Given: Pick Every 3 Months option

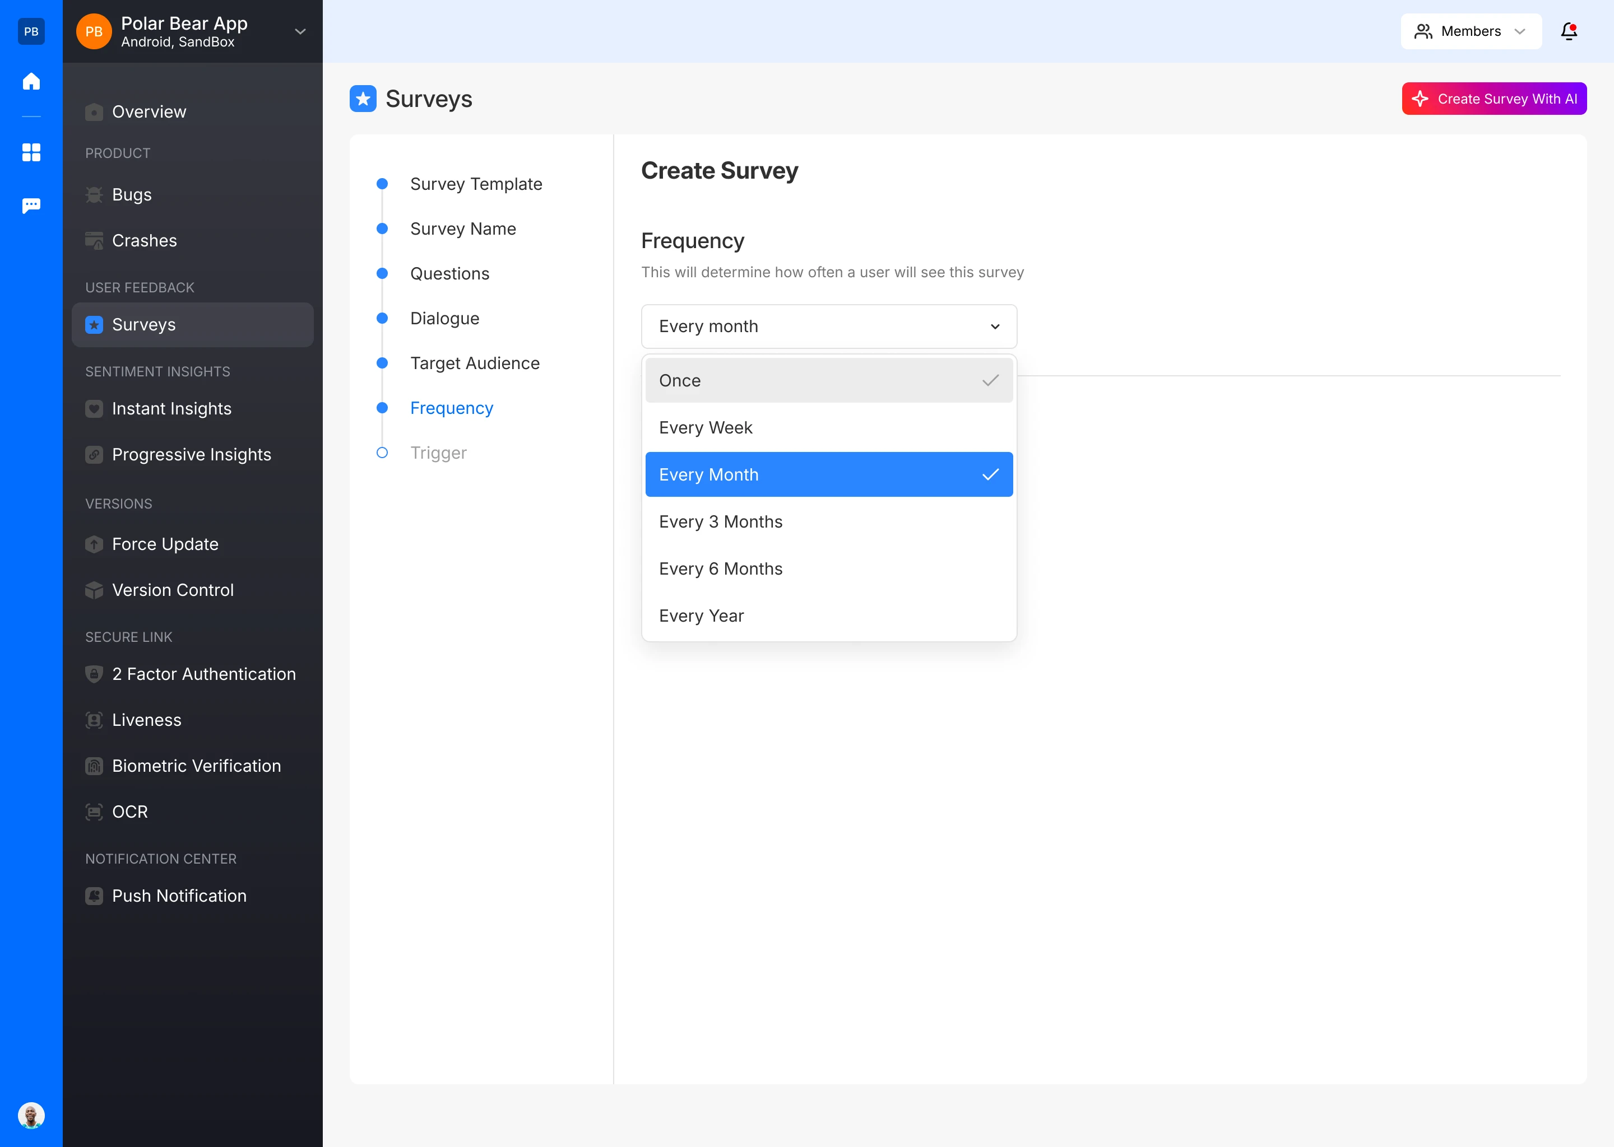Looking at the screenshot, I should [x=828, y=521].
